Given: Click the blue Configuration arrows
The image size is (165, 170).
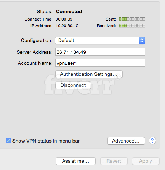Looking at the screenshot, I should 142,40.
